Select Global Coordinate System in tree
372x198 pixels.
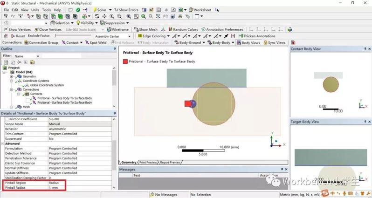(47, 85)
